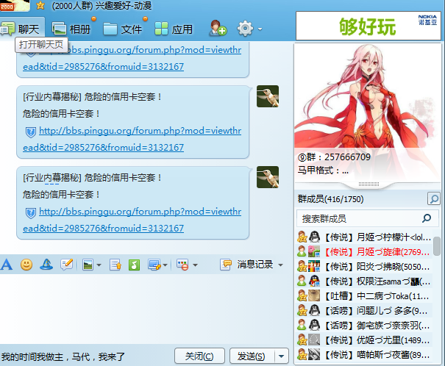
Task: Click the magic emoticon wizard hat icon
Action: (46, 265)
